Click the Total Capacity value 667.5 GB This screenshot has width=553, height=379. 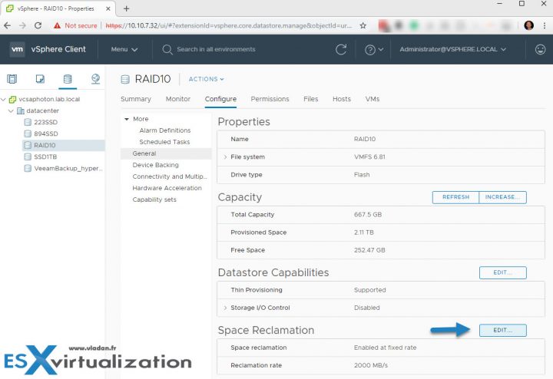click(368, 215)
